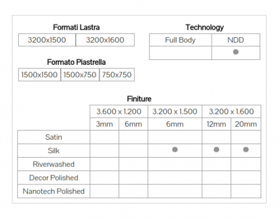Viewport: 279px width, 218px height.
Task: Click the Decor Polished row label
Action: coord(54,178)
